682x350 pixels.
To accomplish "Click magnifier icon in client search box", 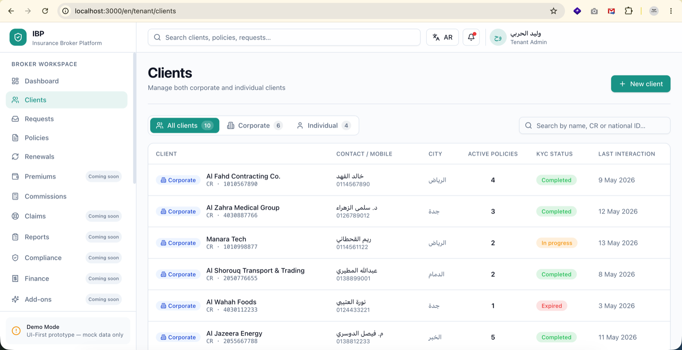I will [529, 126].
